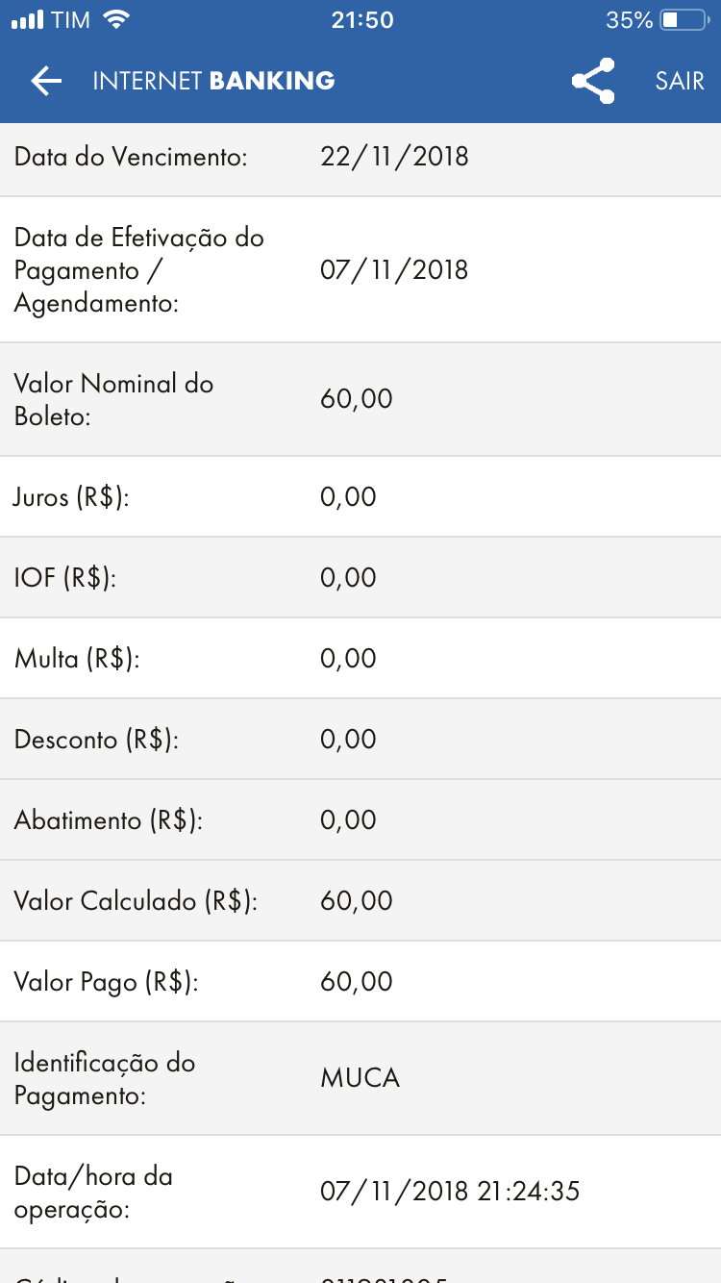721x1283 pixels.
Task: Tap the operation timestamp 07/11/2018 21:24:35
Action: tap(450, 1192)
